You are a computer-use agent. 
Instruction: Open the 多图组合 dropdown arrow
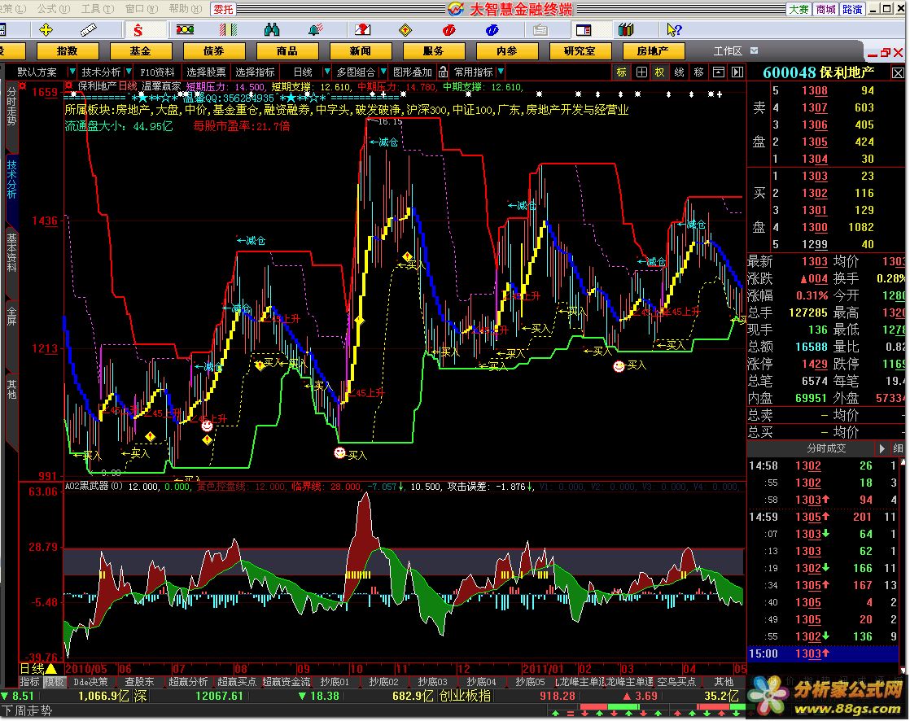(x=383, y=72)
